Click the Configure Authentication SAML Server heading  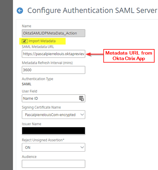(92, 11)
